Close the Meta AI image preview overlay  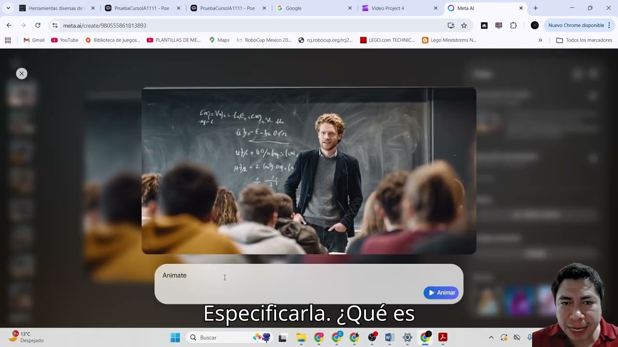[21, 73]
